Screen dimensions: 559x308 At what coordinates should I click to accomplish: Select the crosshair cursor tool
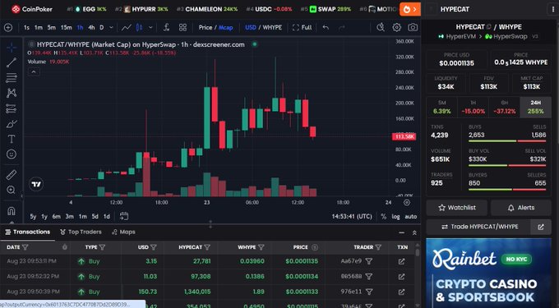12,48
